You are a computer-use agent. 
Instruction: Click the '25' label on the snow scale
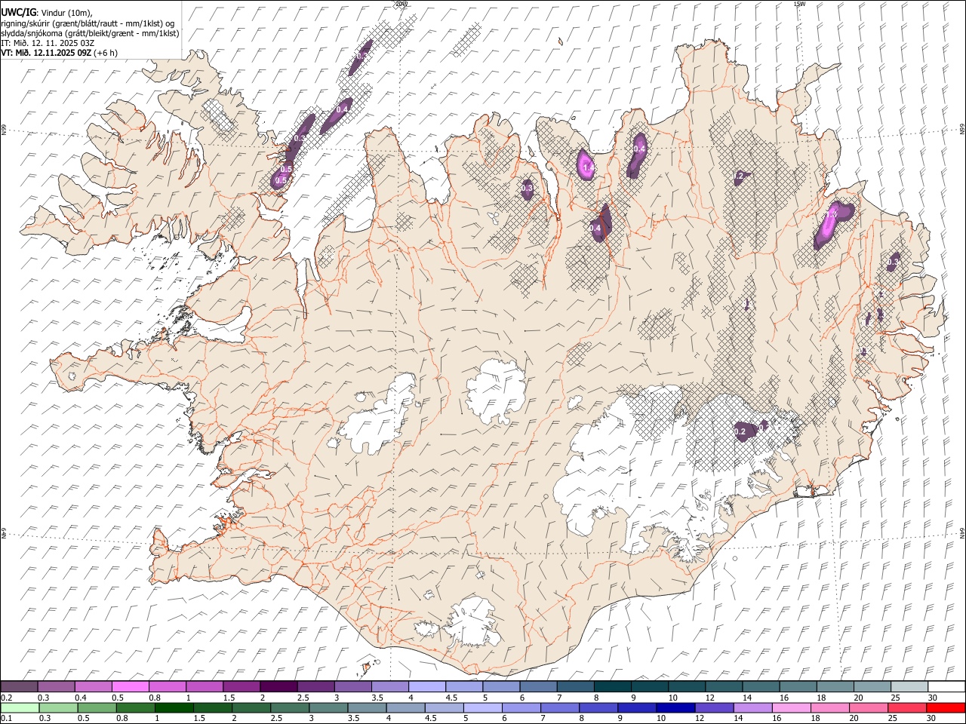894,698
